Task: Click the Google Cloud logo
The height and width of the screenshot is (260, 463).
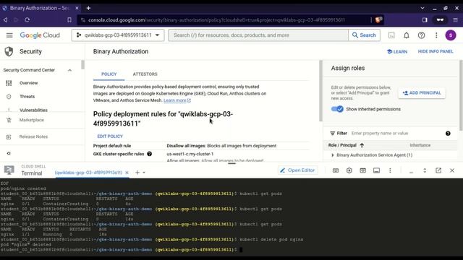Action: tap(40, 35)
